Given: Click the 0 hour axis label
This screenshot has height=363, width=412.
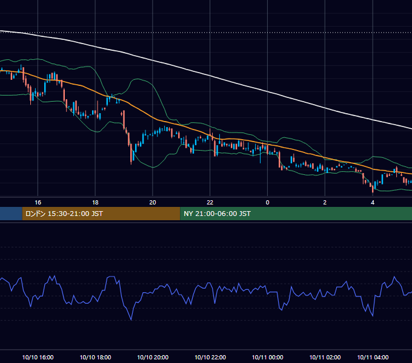Looking at the screenshot, I should pyautogui.click(x=267, y=203).
